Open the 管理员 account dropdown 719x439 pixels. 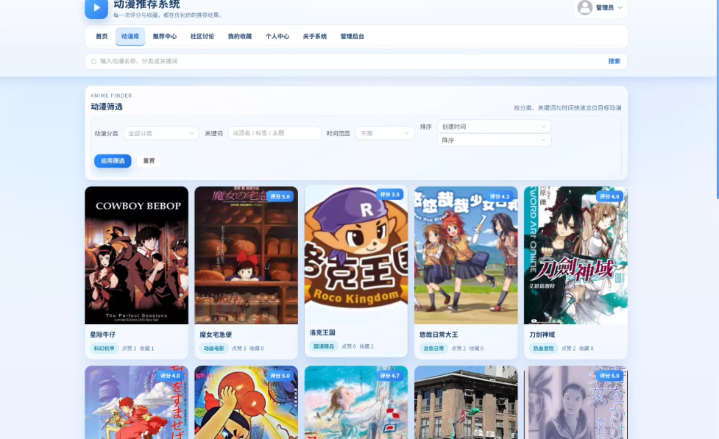[x=601, y=8]
